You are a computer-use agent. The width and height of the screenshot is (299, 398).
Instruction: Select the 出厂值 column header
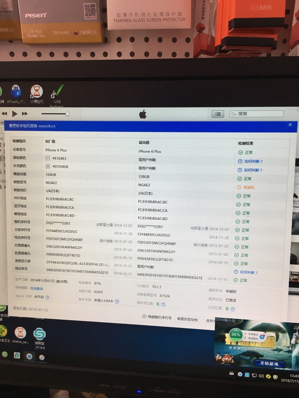pyautogui.click(x=50, y=141)
